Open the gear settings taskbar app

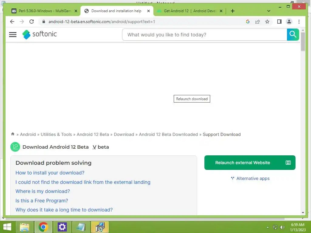(x=62, y=227)
